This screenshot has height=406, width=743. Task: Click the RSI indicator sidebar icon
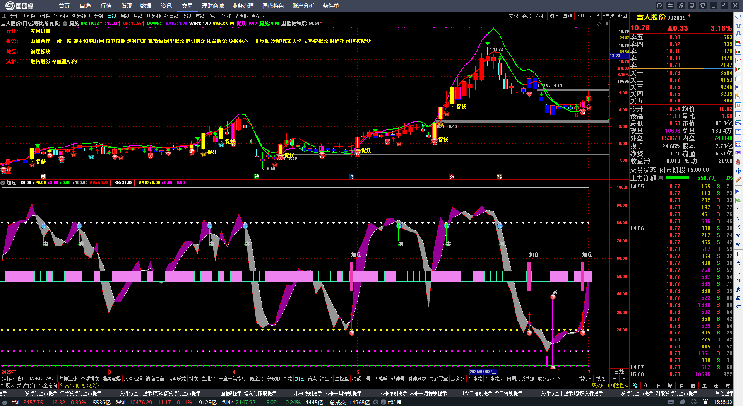point(738,153)
